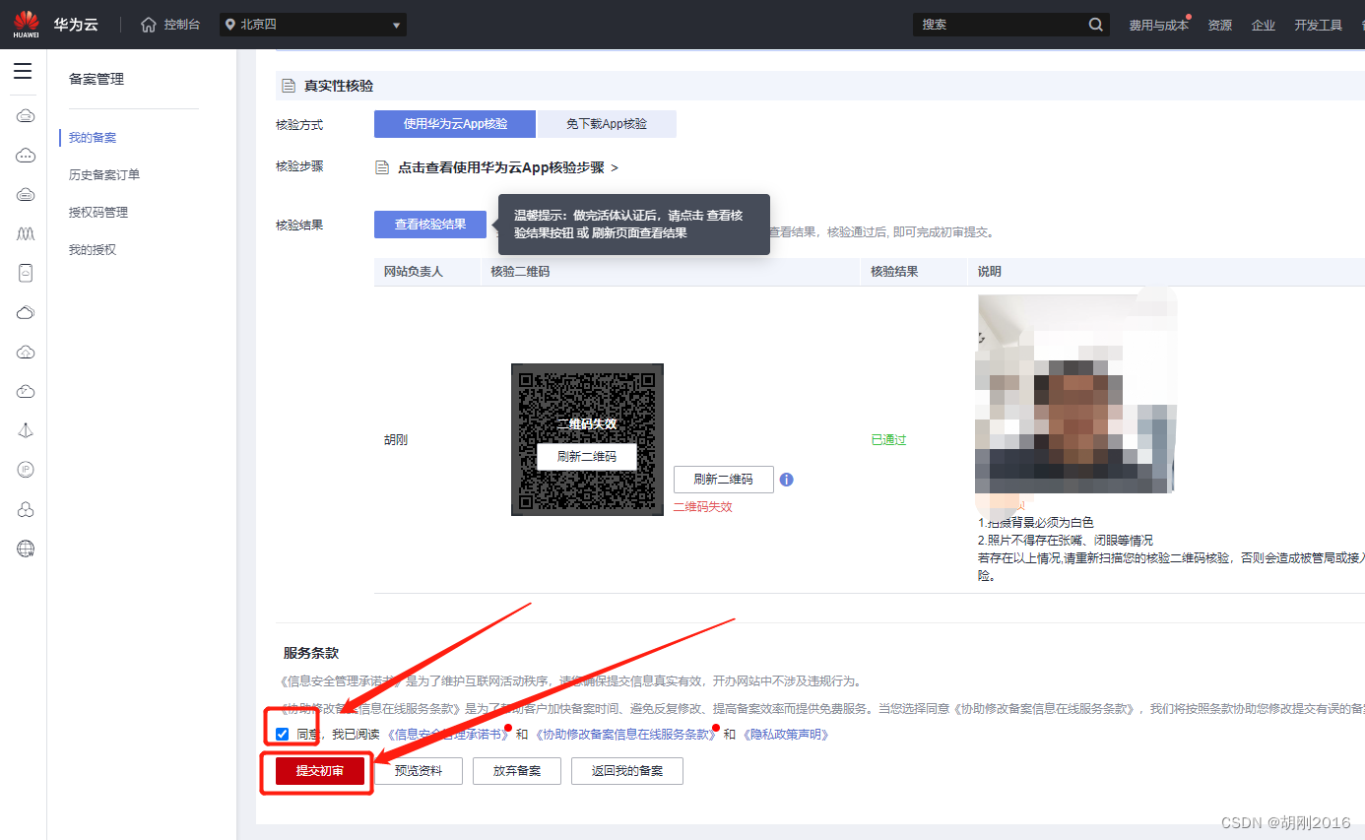The image size is (1365, 840).
Task: Click the pyramid shaped sidebar icon
Action: pos(27,430)
